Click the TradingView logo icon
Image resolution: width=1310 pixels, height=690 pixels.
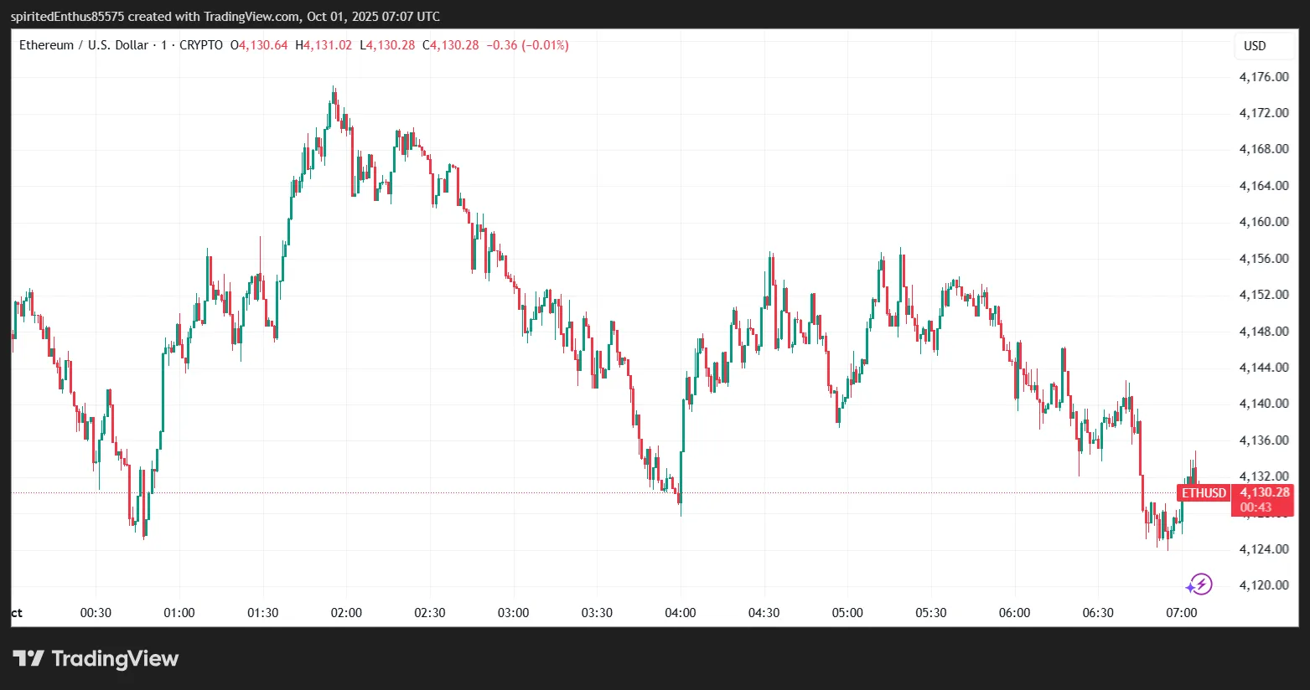28,659
